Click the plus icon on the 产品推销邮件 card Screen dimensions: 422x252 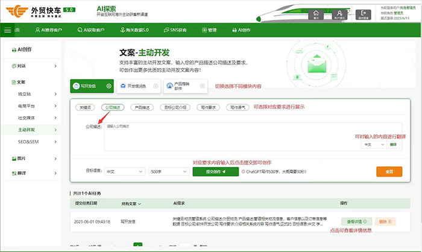[202, 86]
